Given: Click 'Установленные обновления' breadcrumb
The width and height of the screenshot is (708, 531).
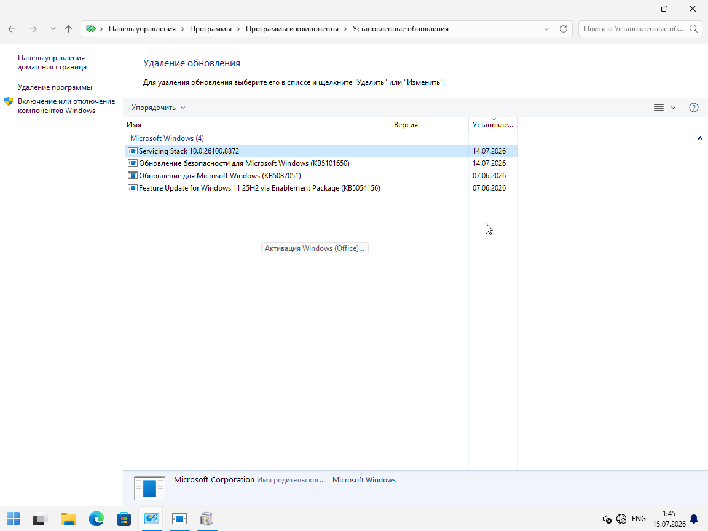Looking at the screenshot, I should pyautogui.click(x=401, y=29).
